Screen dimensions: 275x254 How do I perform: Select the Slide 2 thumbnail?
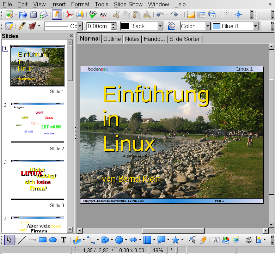tap(37, 122)
